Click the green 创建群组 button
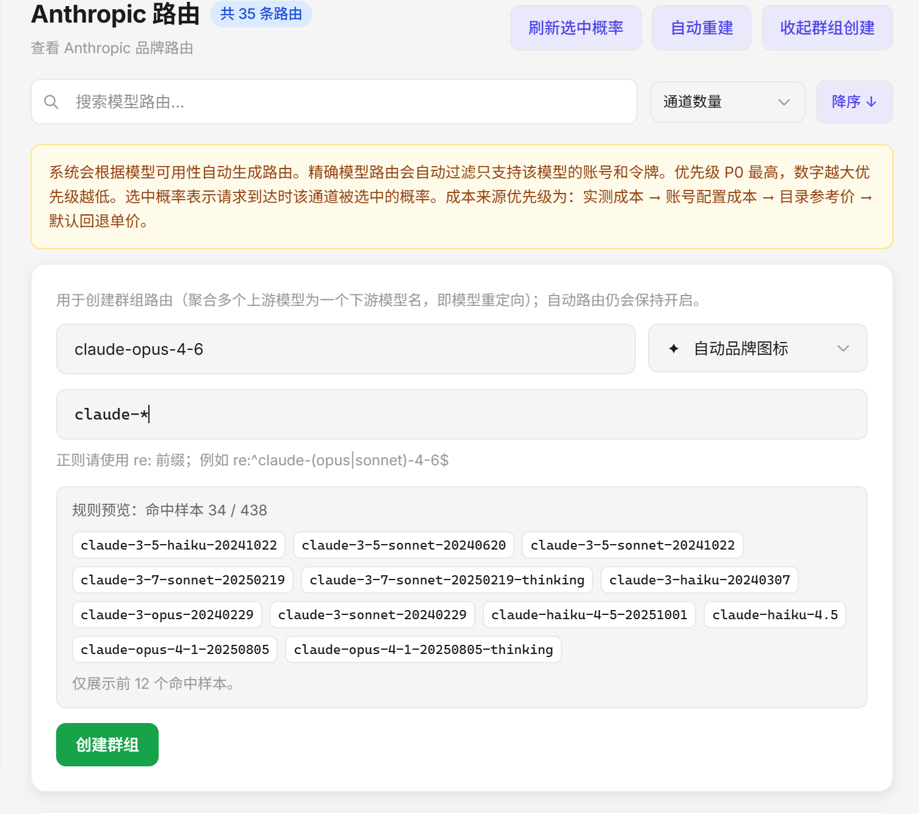This screenshot has width=919, height=814. pyautogui.click(x=107, y=744)
